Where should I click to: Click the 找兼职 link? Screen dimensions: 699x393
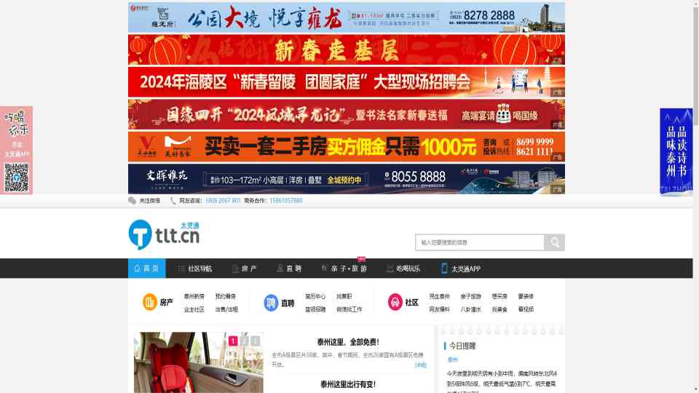[344, 296]
